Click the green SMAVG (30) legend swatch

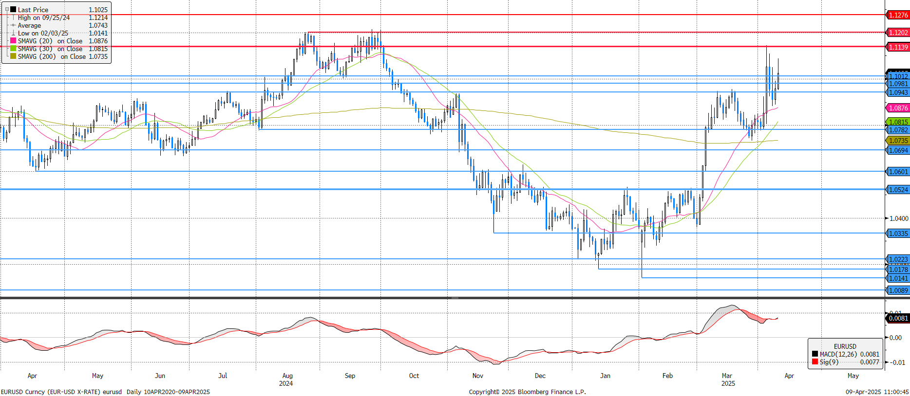coord(13,49)
